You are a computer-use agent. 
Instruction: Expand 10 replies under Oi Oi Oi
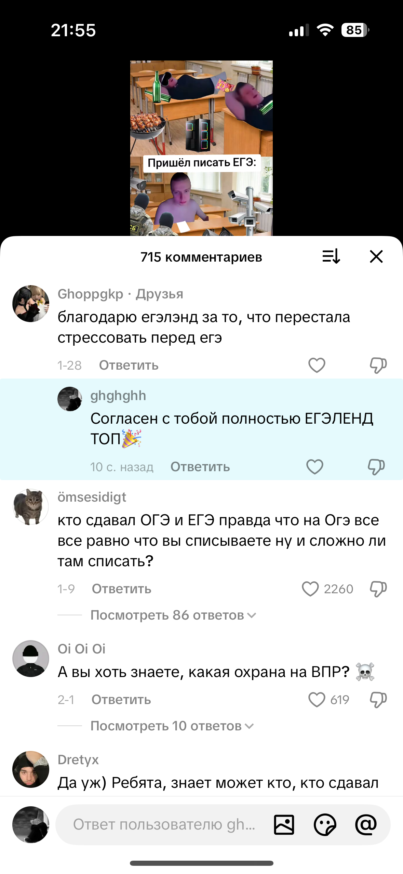(172, 726)
